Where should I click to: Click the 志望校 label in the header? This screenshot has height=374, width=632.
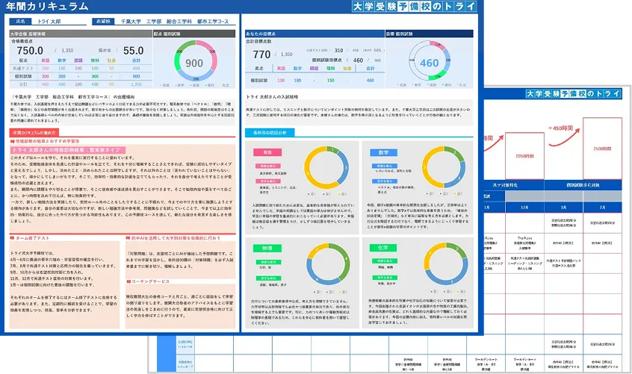(x=103, y=22)
